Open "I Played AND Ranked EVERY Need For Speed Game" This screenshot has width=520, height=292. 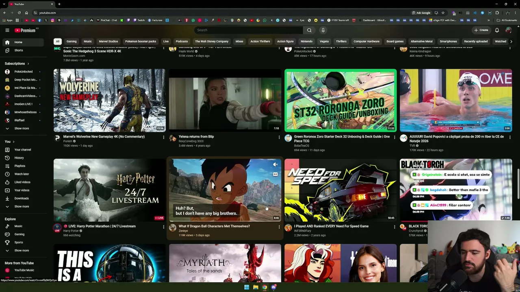tap(331, 226)
